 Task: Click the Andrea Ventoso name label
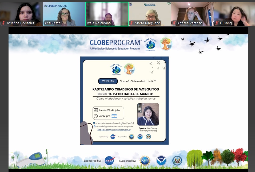tap(190, 23)
